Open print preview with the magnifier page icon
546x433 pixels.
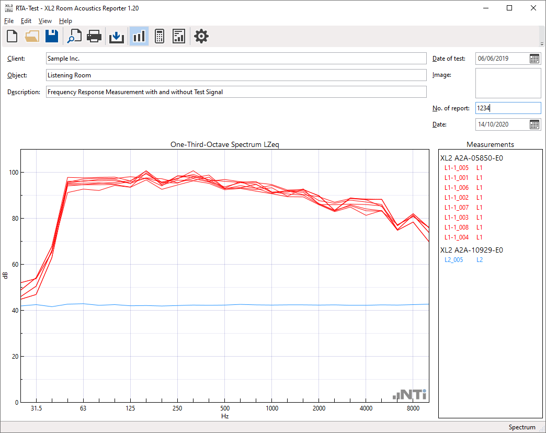tap(74, 36)
